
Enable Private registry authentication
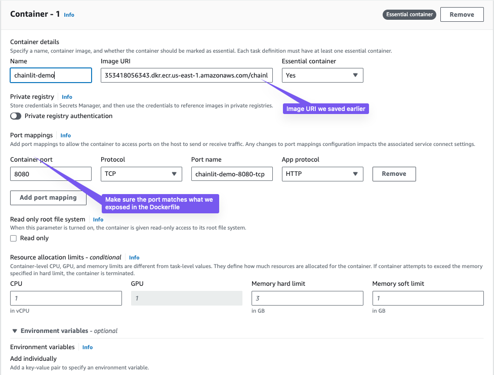pyautogui.click(x=16, y=116)
